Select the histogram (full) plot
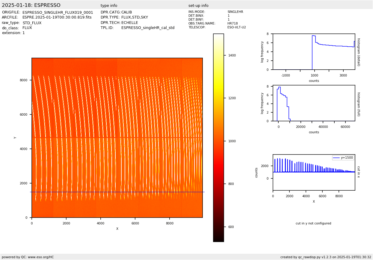This screenshot has width=373, height=260. point(314,103)
